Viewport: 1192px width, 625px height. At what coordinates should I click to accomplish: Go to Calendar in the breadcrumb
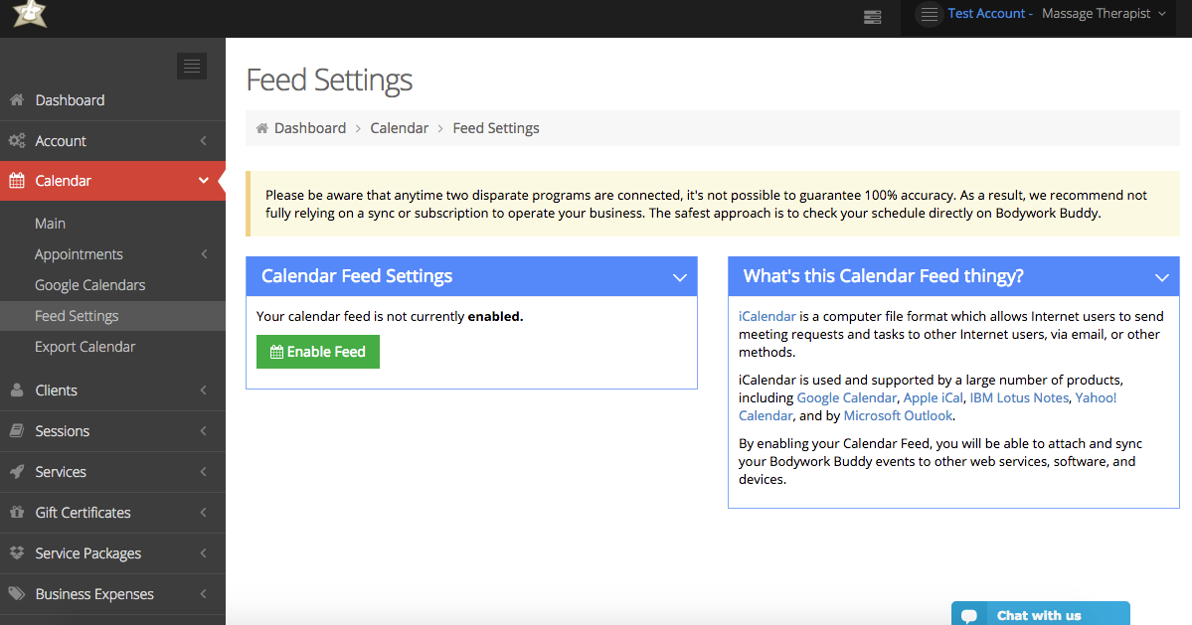[x=399, y=128]
